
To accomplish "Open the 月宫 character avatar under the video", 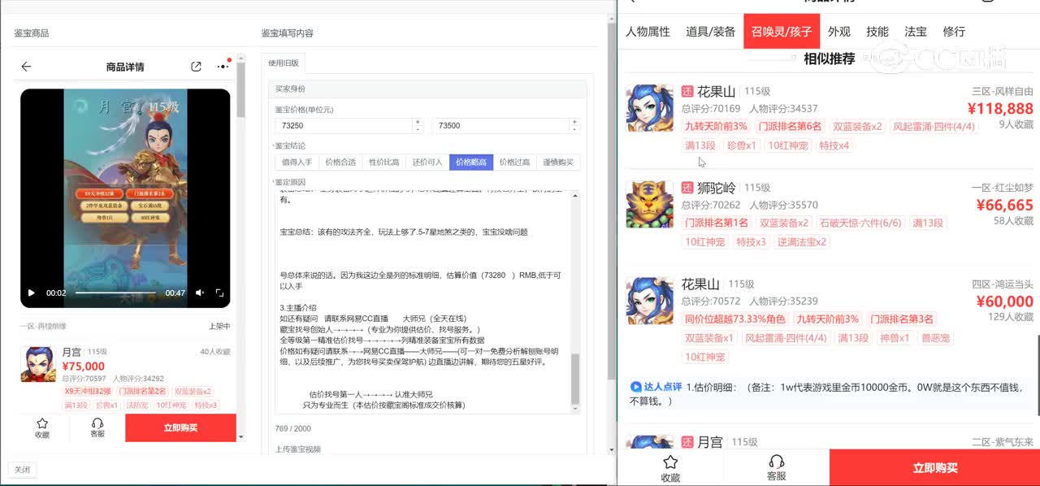I will [38, 364].
